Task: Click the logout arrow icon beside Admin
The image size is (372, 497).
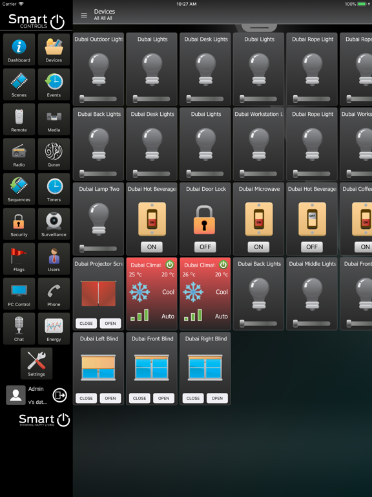Action: click(59, 395)
